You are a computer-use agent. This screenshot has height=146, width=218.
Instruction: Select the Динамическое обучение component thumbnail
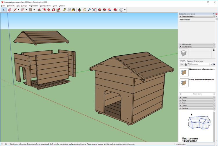click(183, 72)
